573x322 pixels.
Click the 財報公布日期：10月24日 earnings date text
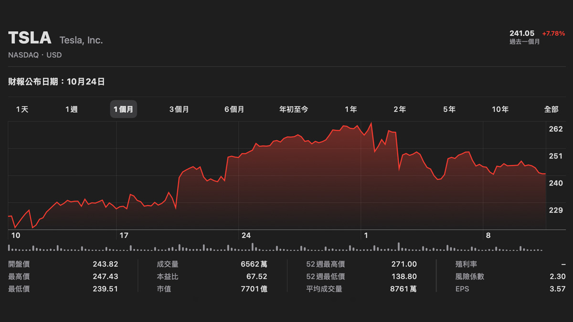tap(56, 82)
